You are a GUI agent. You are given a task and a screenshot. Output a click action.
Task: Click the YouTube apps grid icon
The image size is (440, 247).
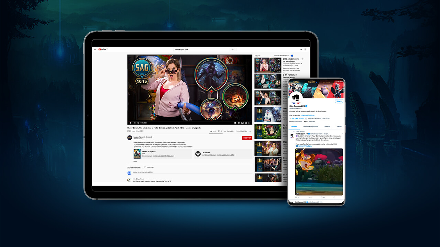coord(305,49)
